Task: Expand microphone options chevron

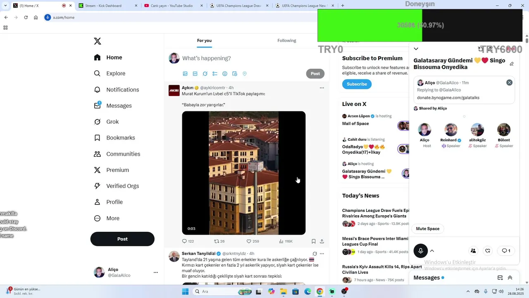Action: (x=432, y=251)
